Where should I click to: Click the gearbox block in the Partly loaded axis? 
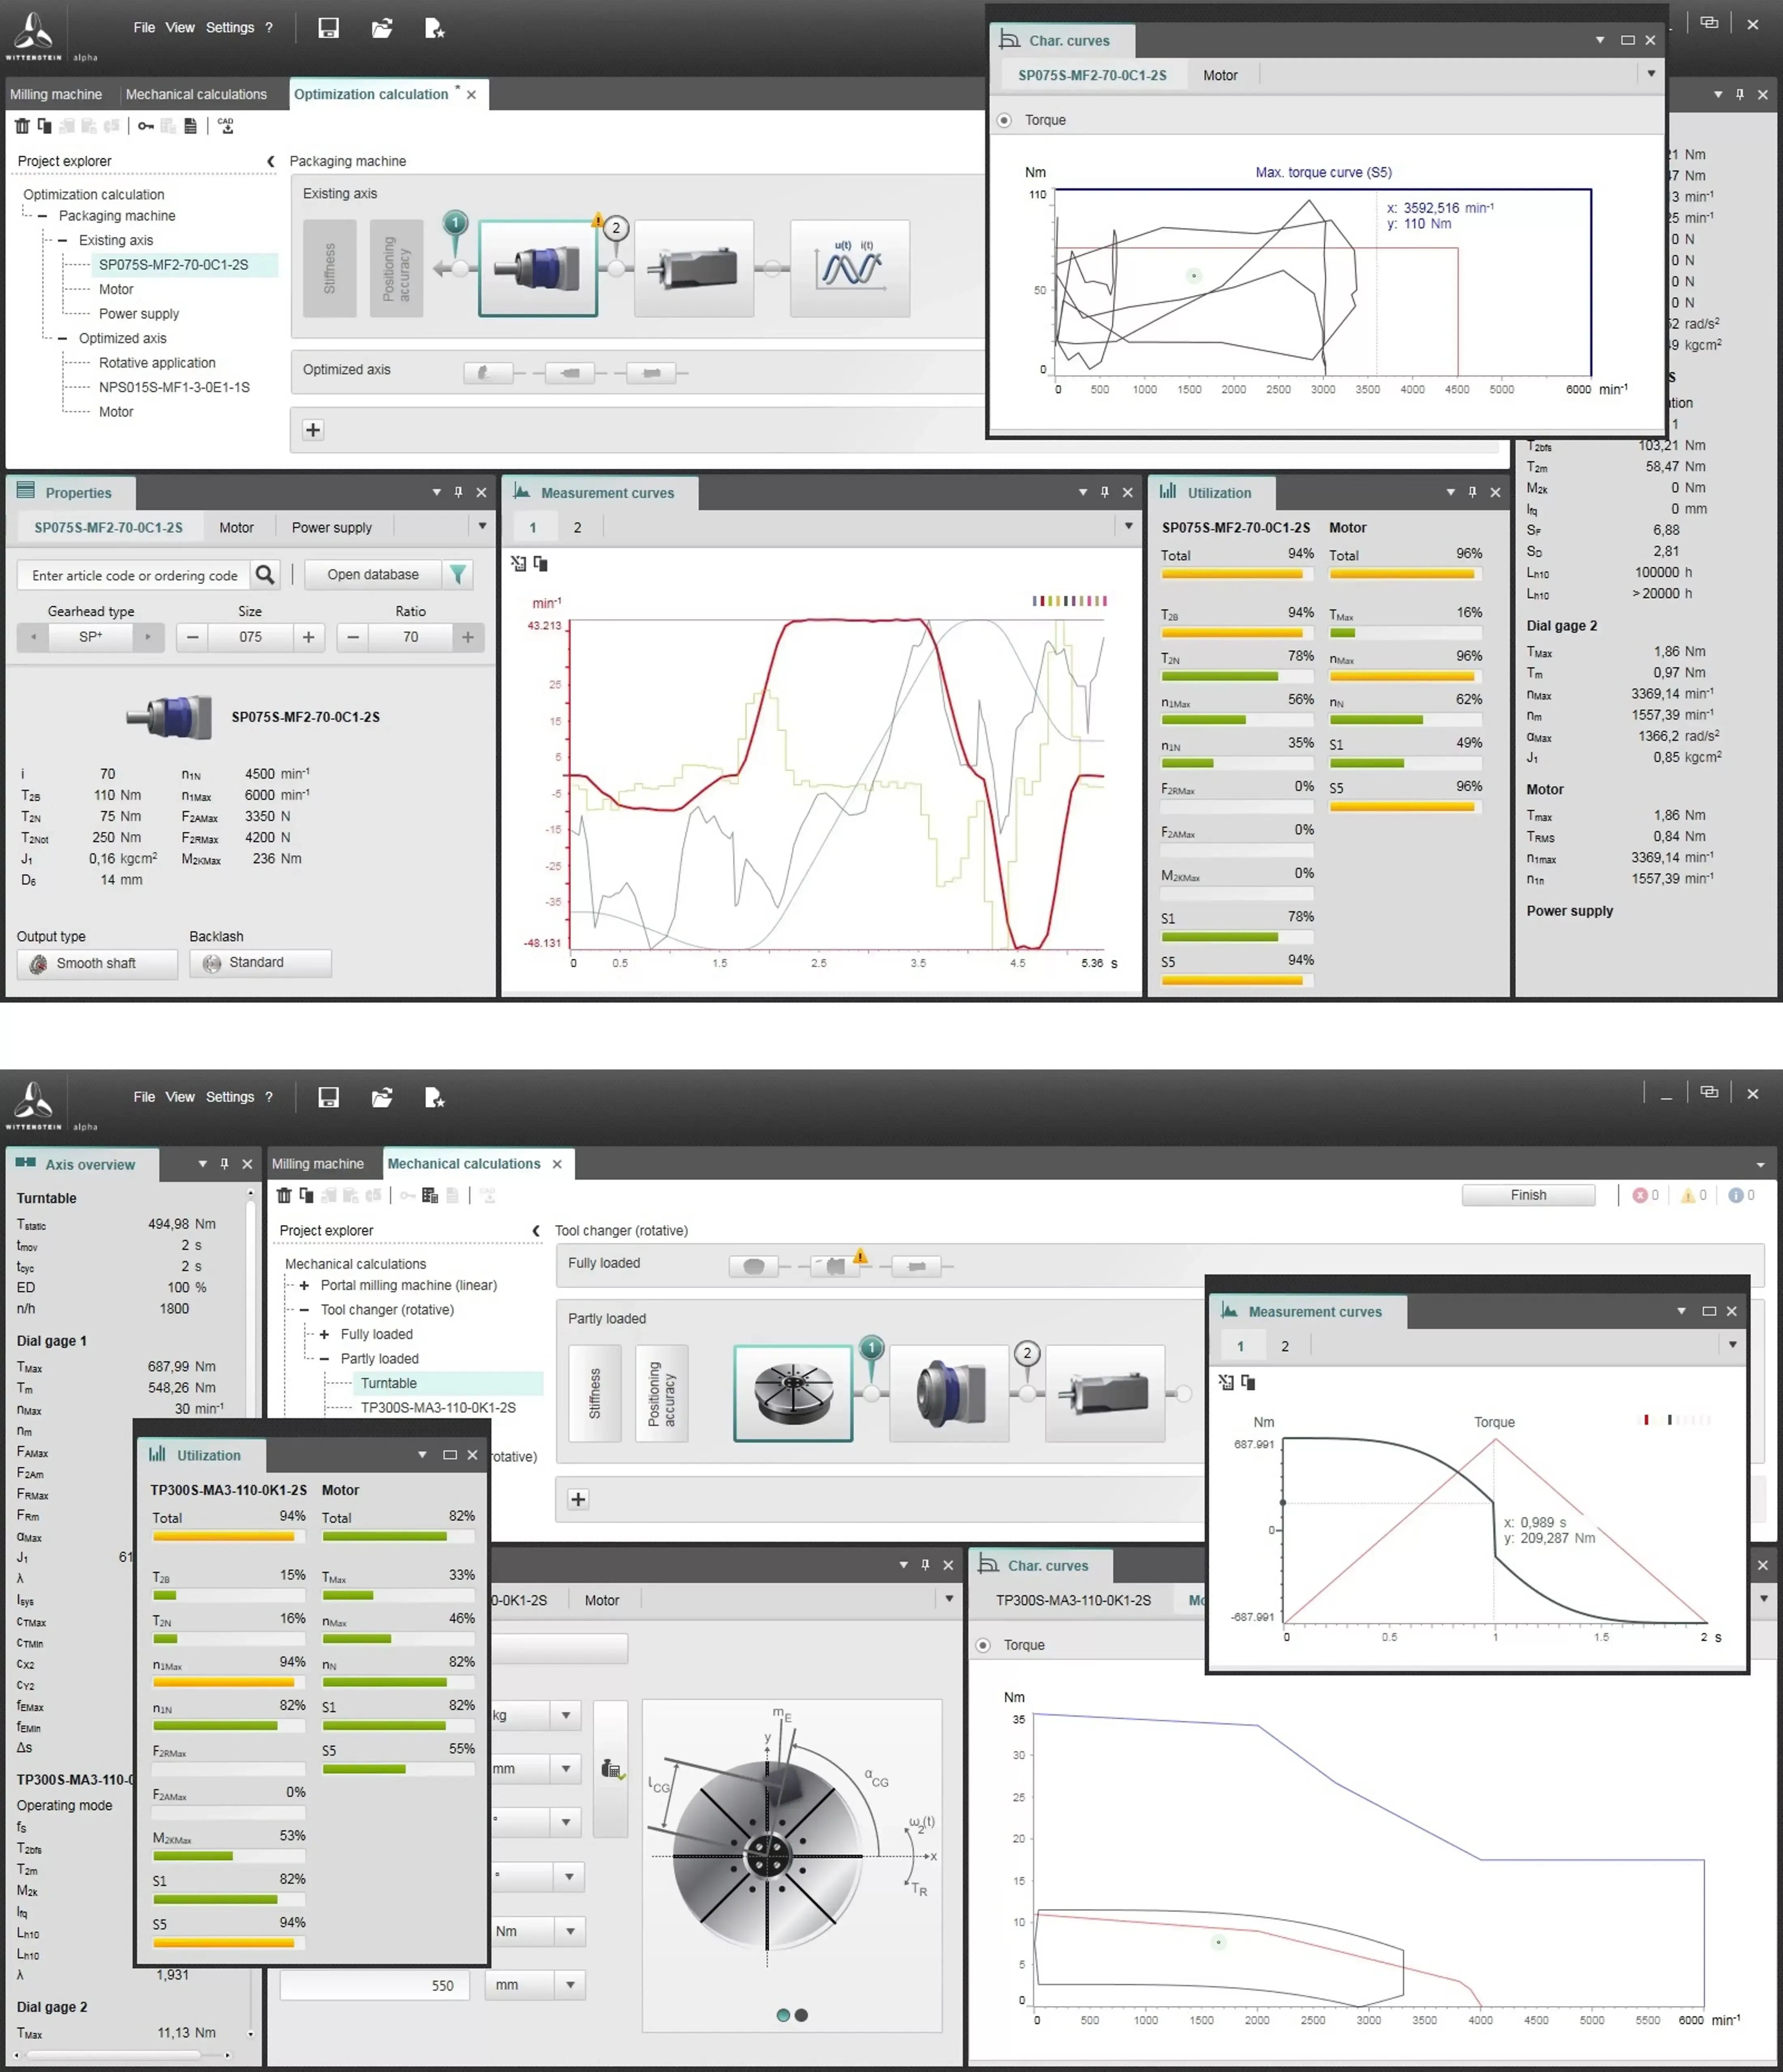coord(949,1393)
